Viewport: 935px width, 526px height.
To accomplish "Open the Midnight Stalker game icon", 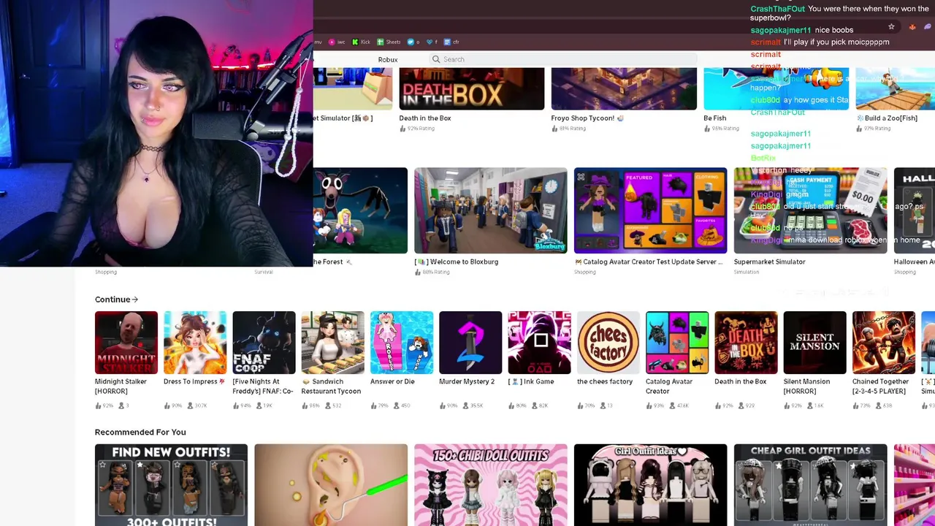I will pyautogui.click(x=126, y=343).
